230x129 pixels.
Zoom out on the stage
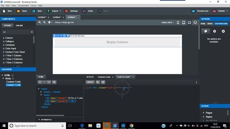tap(45, 22)
